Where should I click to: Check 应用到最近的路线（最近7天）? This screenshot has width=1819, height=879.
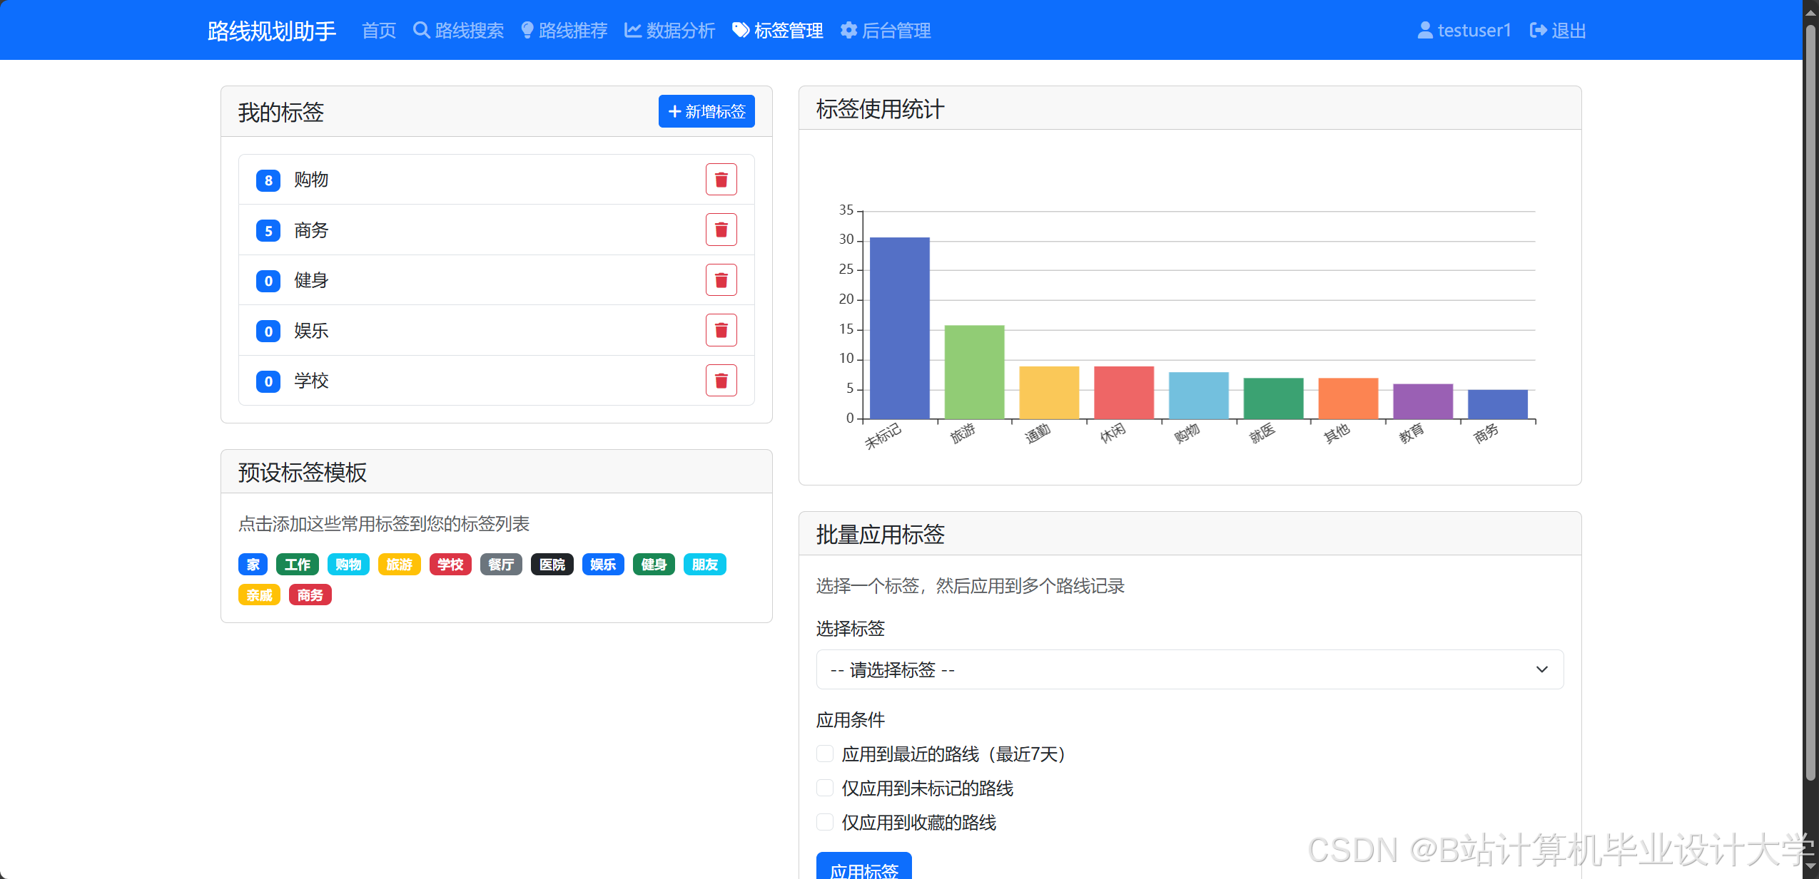coord(824,754)
